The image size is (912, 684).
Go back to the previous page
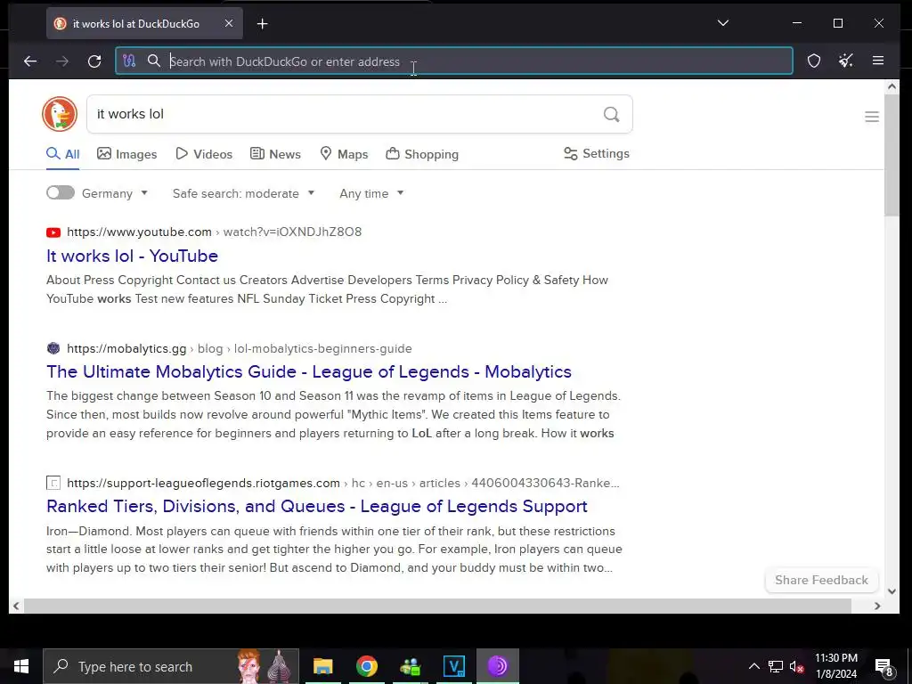tap(30, 61)
